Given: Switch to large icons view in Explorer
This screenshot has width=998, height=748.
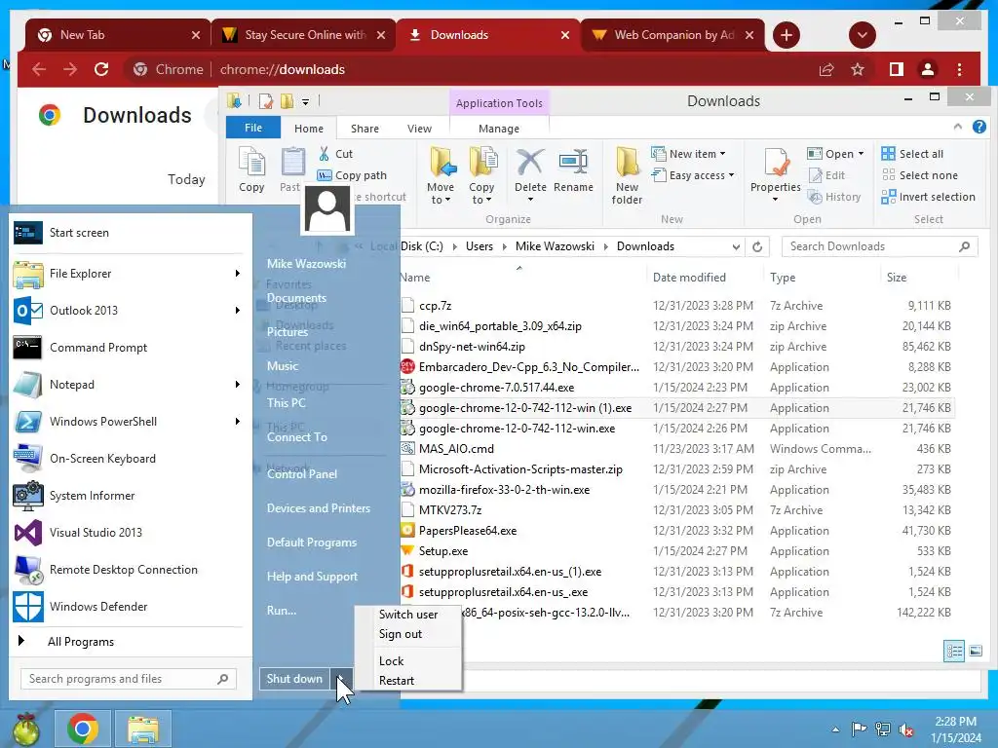Looking at the screenshot, I should click(975, 651).
